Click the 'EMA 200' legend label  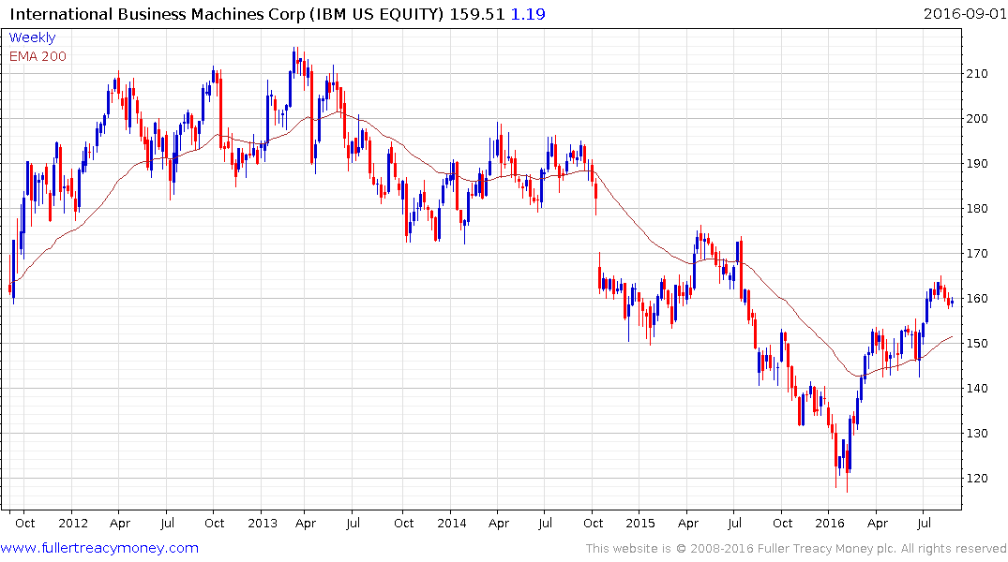click(38, 56)
